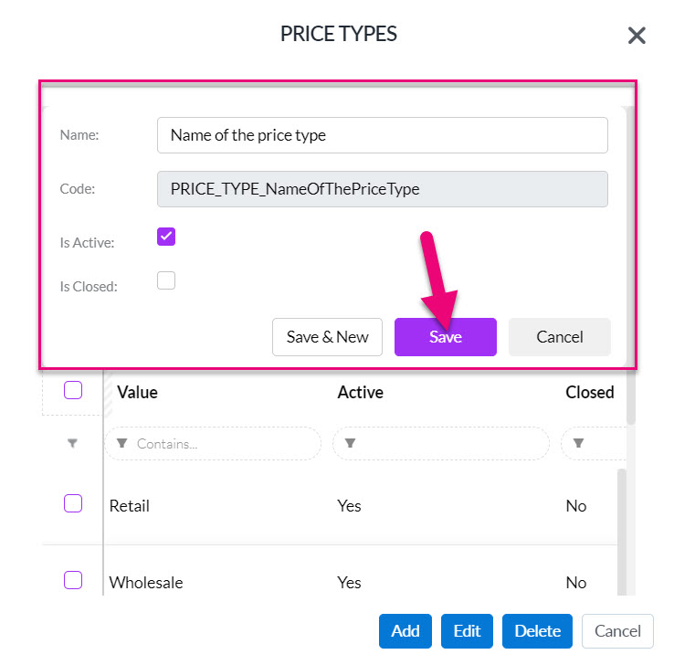674x665 pixels.
Task: Select the Retail row checkbox
Action: coord(73,503)
